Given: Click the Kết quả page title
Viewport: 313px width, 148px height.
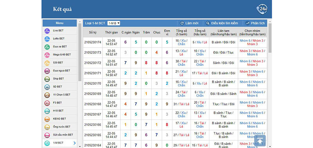Looking at the screenshot, I should coord(62,9).
